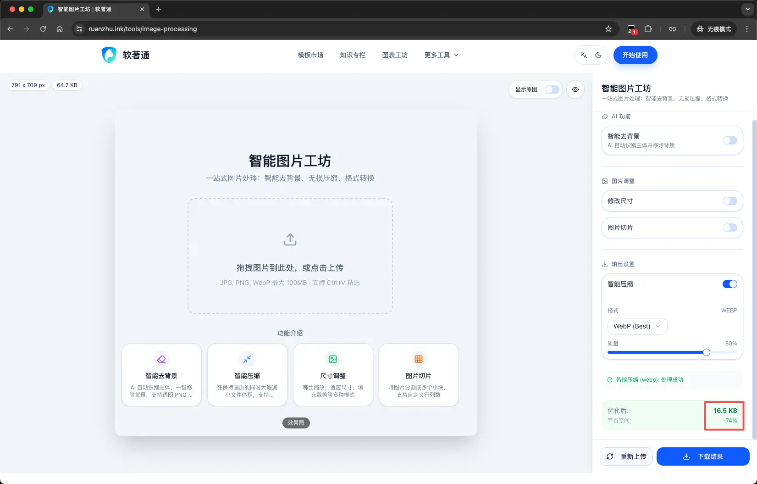Reload the page in the browser
The height and width of the screenshot is (484, 757).
[43, 29]
